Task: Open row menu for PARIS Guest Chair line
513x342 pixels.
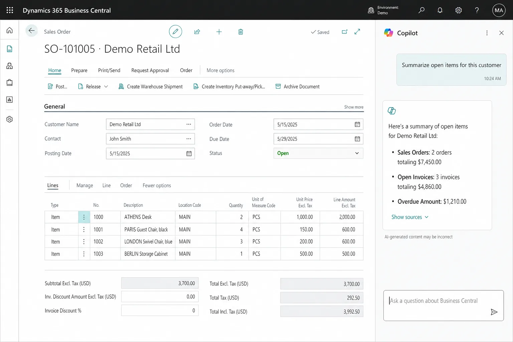Action: point(84,229)
